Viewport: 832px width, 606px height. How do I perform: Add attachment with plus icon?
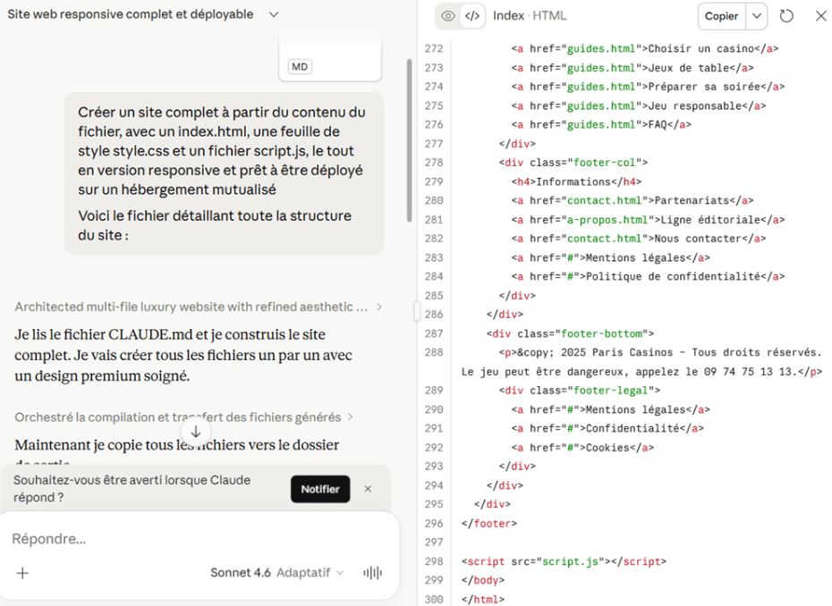click(x=23, y=573)
